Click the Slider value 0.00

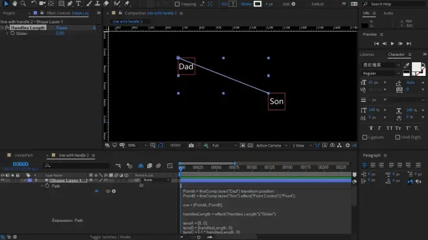(x=60, y=33)
